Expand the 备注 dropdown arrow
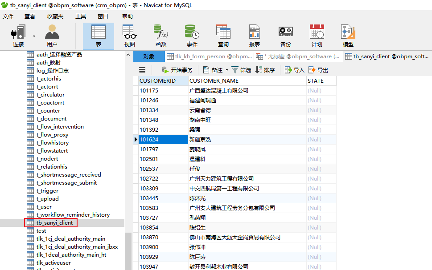The width and height of the screenshot is (432, 270). pyautogui.click(x=227, y=70)
